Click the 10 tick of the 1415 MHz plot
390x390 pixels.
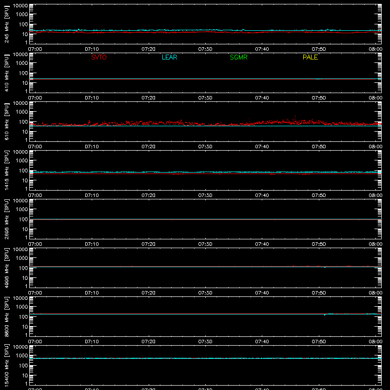click(x=25, y=180)
